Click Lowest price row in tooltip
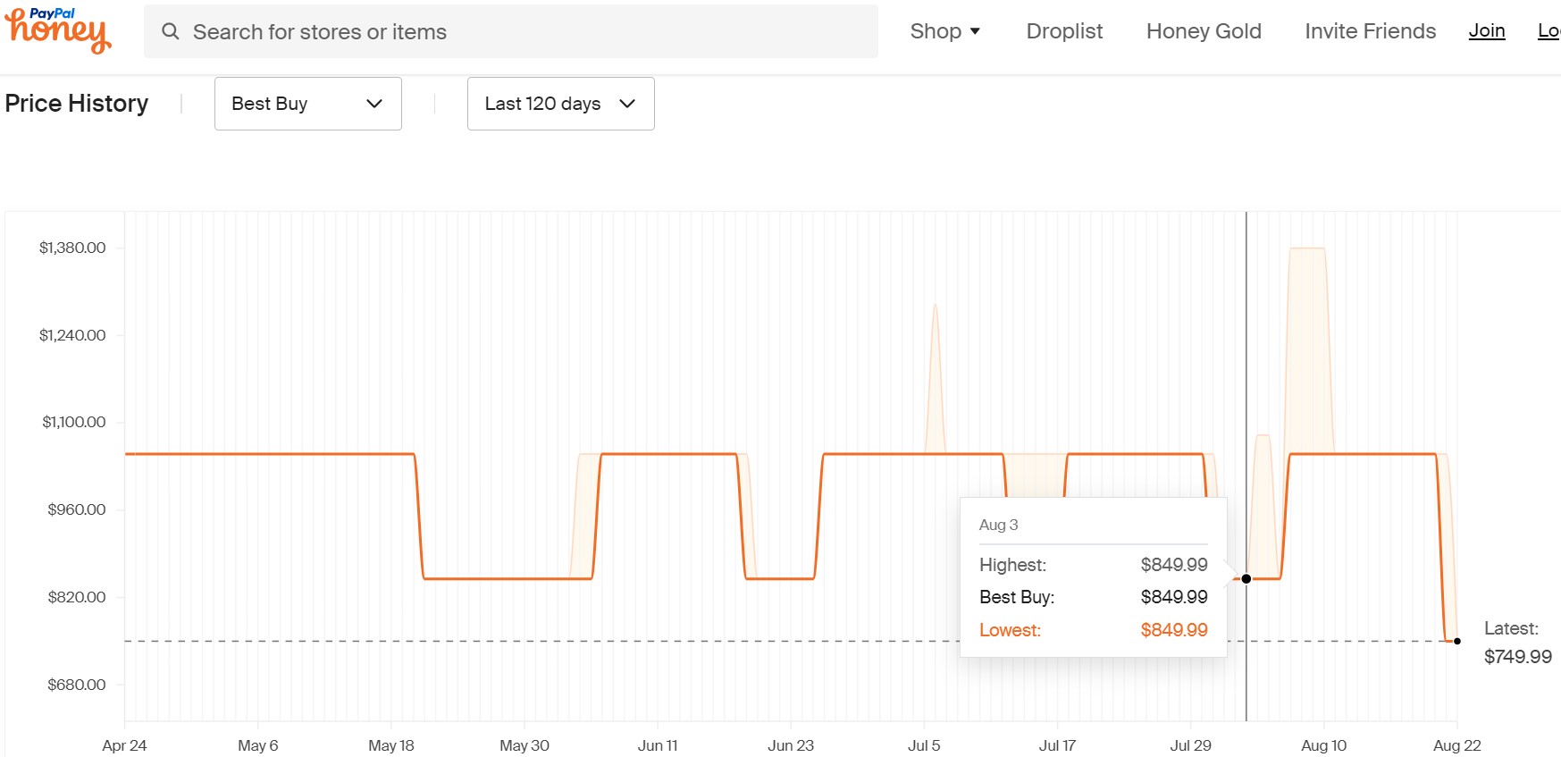Viewport: 1561px width, 757px height. pos(1093,630)
